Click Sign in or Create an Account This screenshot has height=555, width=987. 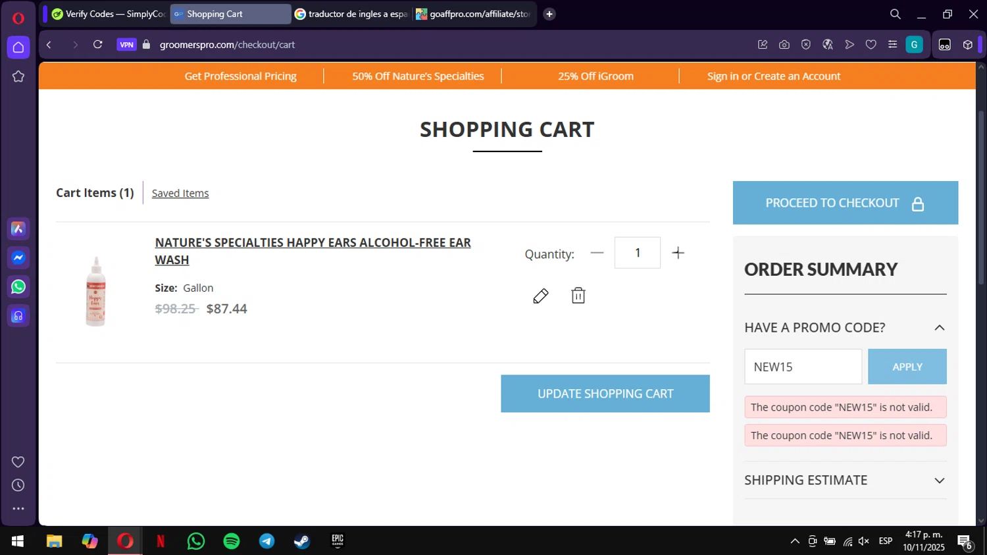pyautogui.click(x=774, y=76)
